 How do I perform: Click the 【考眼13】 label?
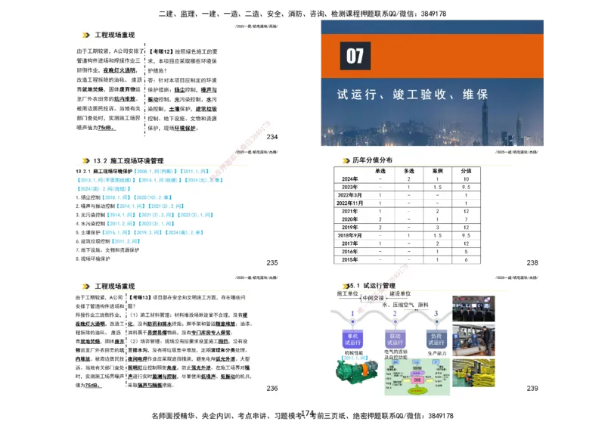(140, 297)
